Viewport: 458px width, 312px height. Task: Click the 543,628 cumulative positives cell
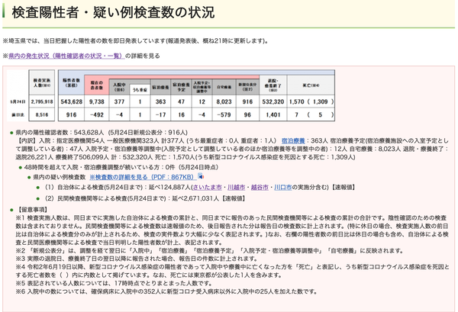[x=71, y=101]
